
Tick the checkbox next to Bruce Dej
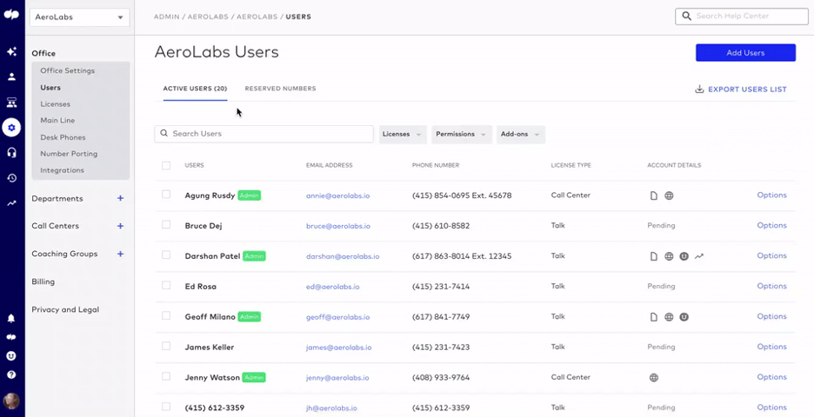(166, 225)
